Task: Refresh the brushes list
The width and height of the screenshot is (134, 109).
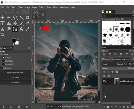Action: point(127,54)
